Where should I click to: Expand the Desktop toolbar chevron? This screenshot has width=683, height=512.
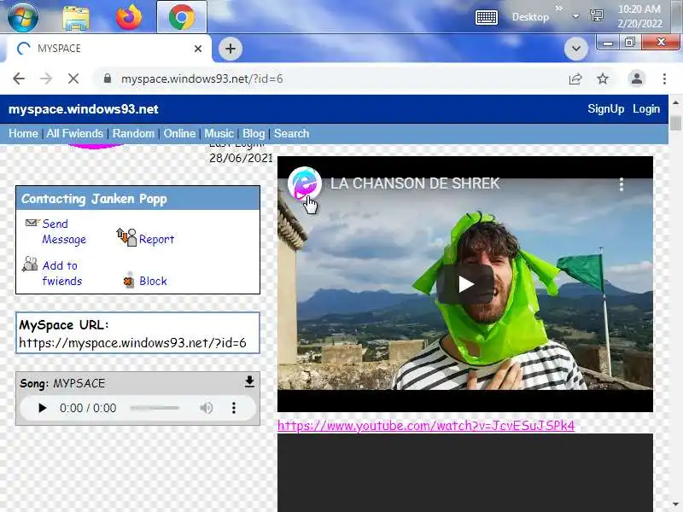pyautogui.click(x=559, y=9)
